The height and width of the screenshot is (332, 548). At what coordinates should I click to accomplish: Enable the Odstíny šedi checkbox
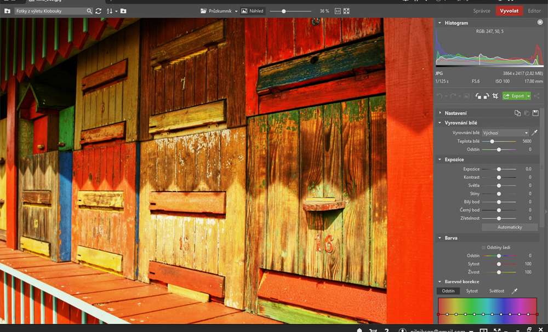[x=484, y=248]
